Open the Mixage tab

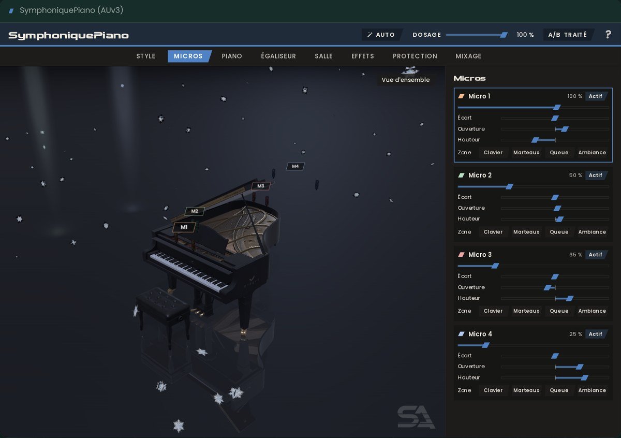(468, 56)
